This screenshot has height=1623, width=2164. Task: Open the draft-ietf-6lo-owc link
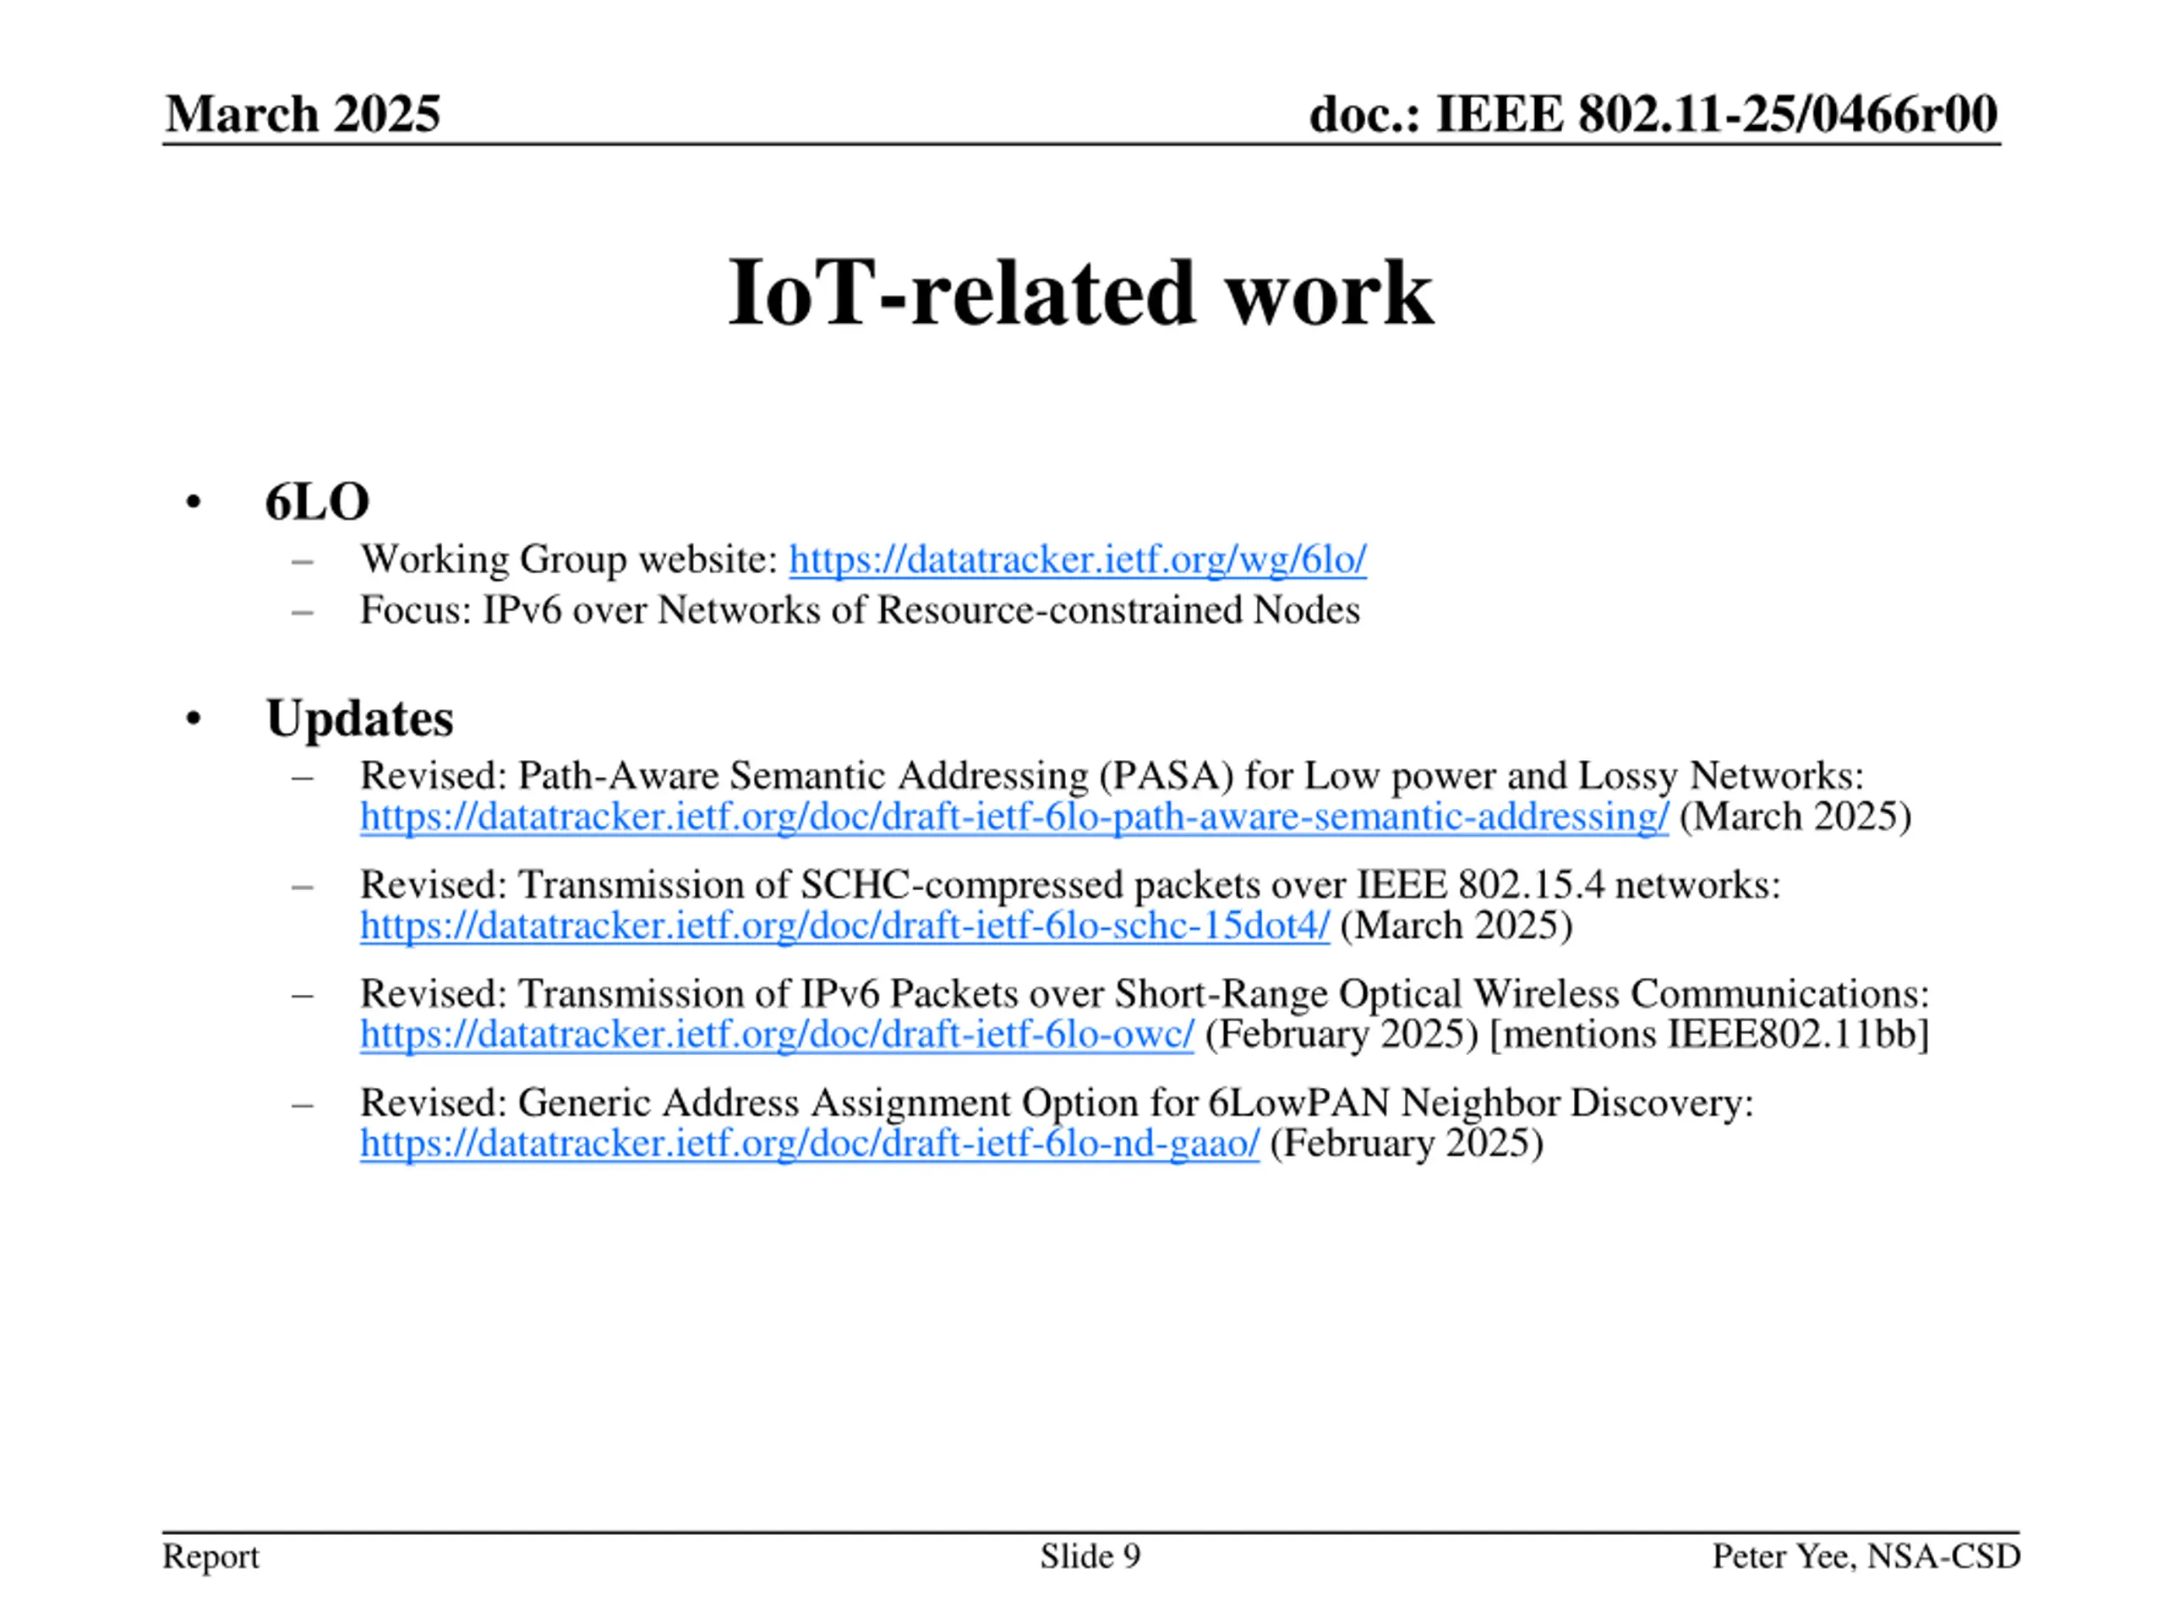[x=777, y=1033]
